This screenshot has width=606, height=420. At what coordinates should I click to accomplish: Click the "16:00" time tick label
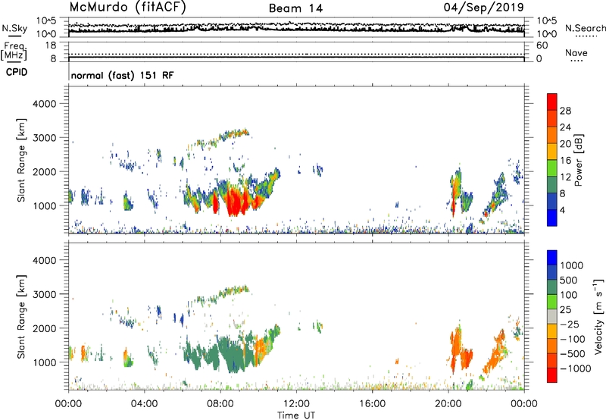click(x=372, y=404)
